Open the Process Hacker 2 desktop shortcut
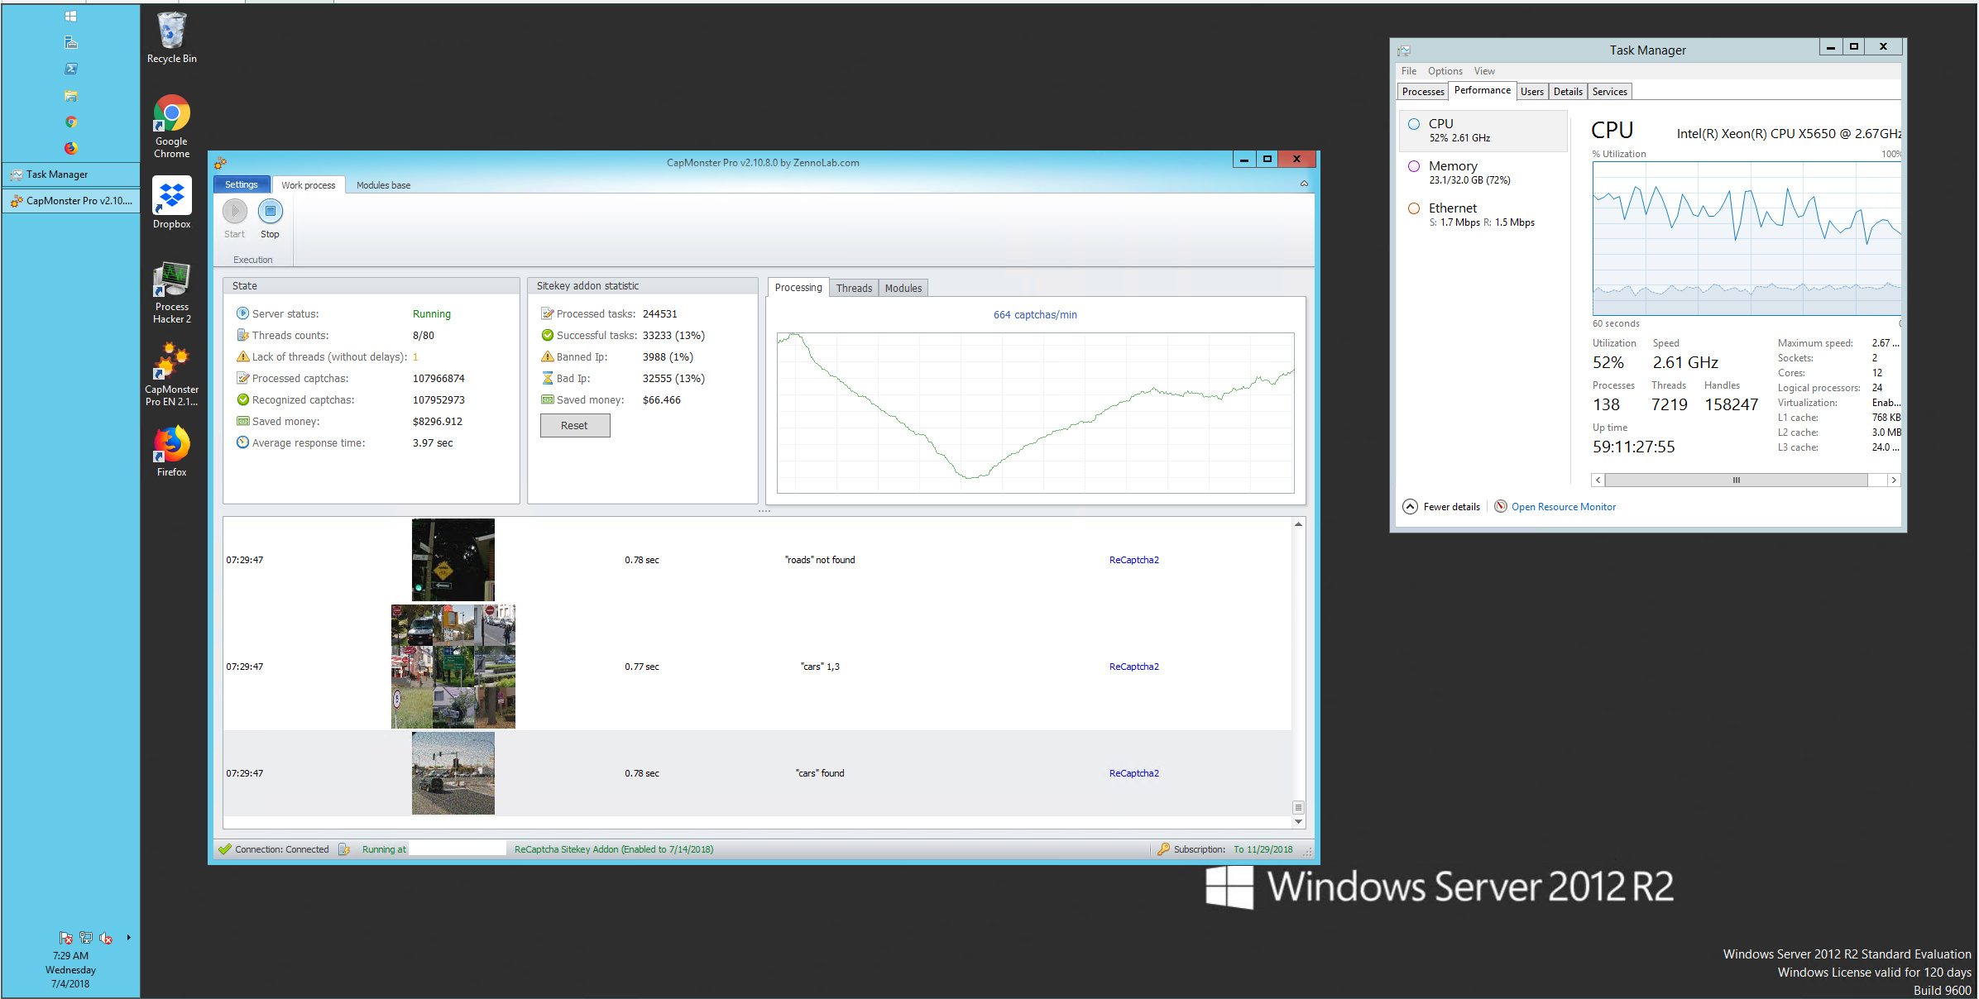The width and height of the screenshot is (1979, 999). (171, 292)
